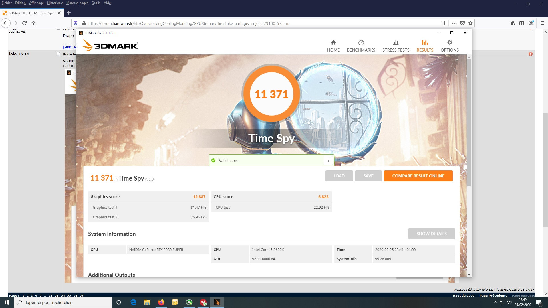This screenshot has height=308, width=548.
Task: Open Firefox page actions three-dot menu
Action: point(454,23)
